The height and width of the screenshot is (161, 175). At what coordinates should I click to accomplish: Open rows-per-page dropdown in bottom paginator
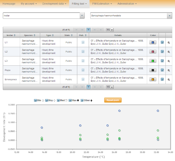tap(110, 87)
